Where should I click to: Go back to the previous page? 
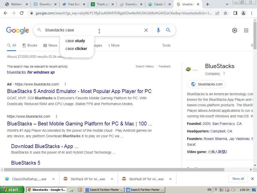(x=6, y=13)
